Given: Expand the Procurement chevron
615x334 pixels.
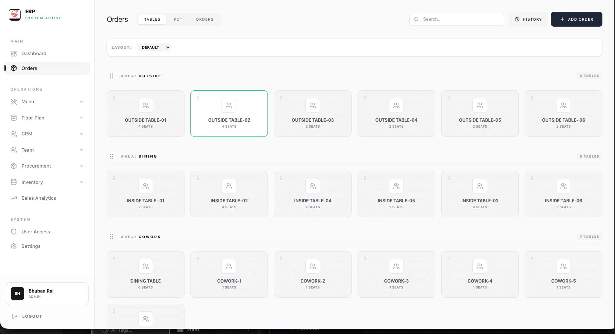Looking at the screenshot, I should coord(82,166).
